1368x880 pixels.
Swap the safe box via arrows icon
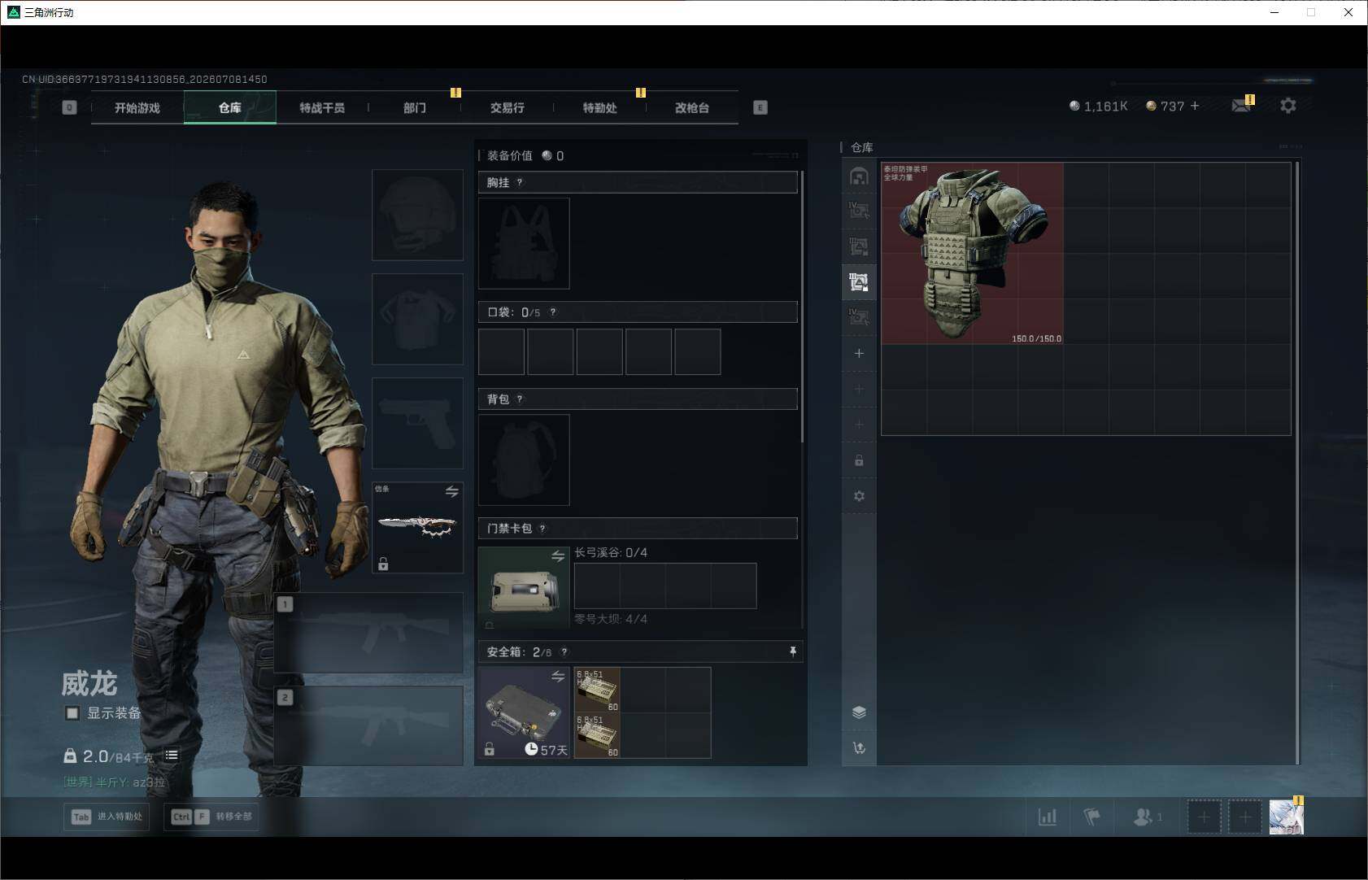(558, 677)
